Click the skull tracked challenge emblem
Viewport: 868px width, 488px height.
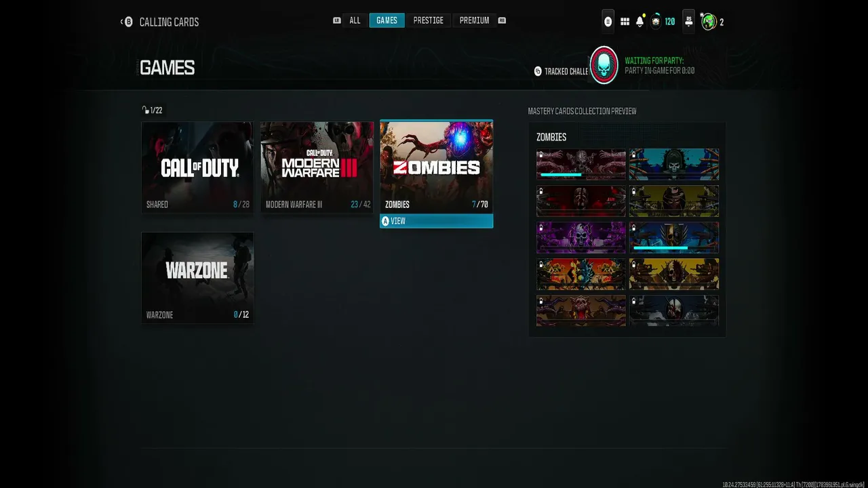[x=604, y=65]
